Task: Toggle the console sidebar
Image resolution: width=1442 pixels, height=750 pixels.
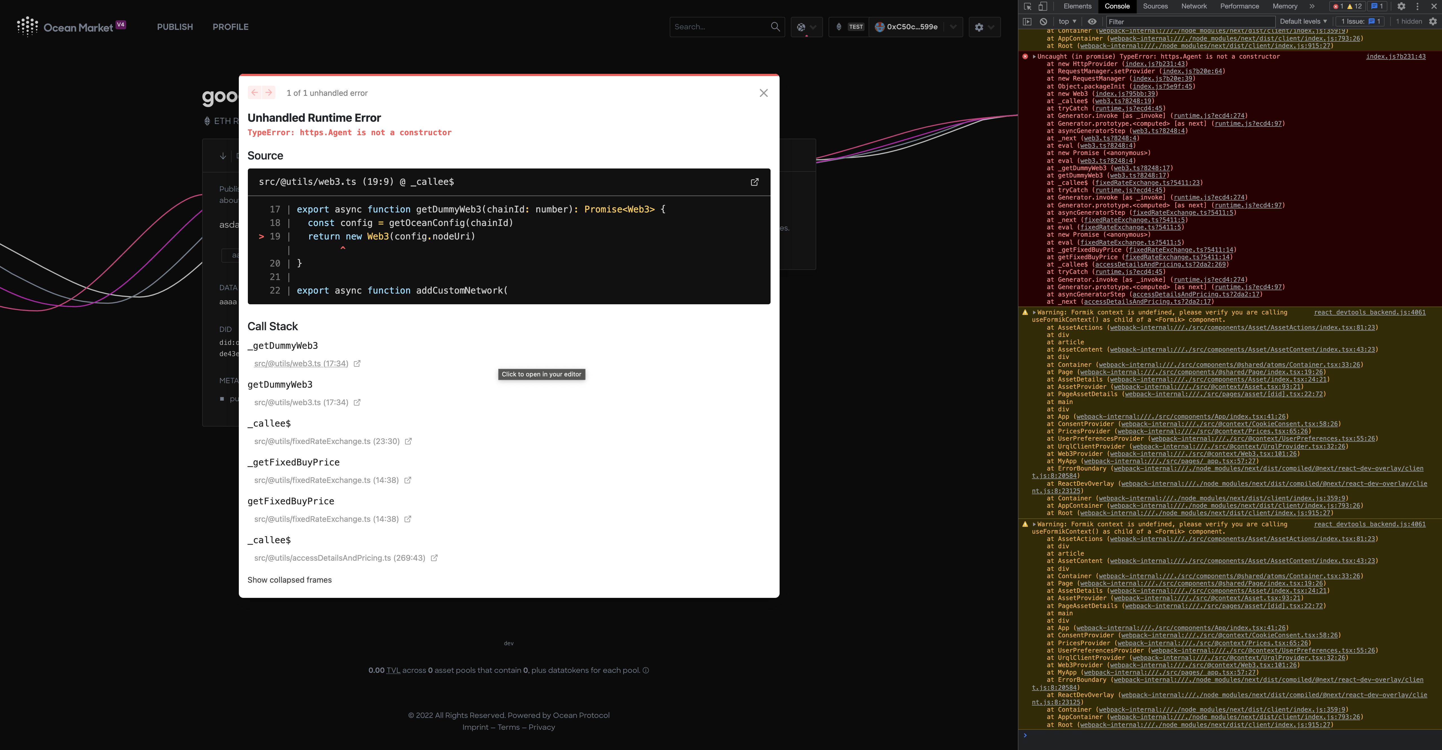Action: click(1027, 21)
